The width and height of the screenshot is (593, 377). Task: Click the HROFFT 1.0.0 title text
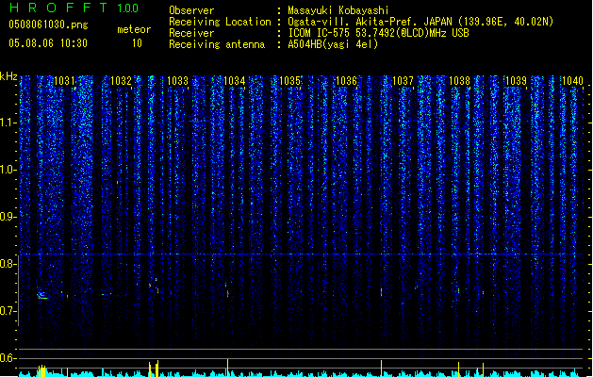pos(74,8)
